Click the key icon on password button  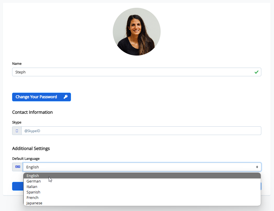click(65, 97)
